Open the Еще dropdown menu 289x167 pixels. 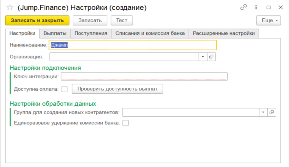(x=268, y=20)
